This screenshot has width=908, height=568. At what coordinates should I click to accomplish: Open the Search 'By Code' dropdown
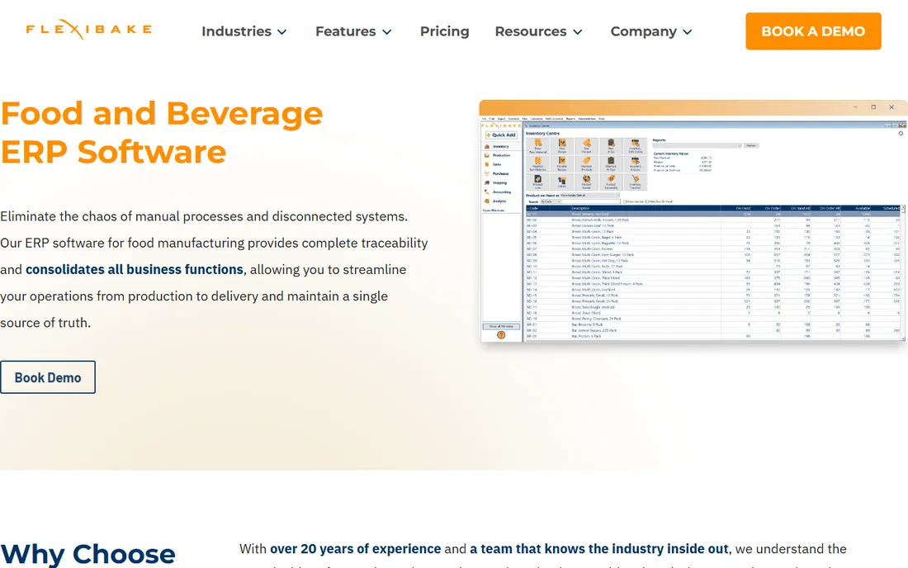550,201
